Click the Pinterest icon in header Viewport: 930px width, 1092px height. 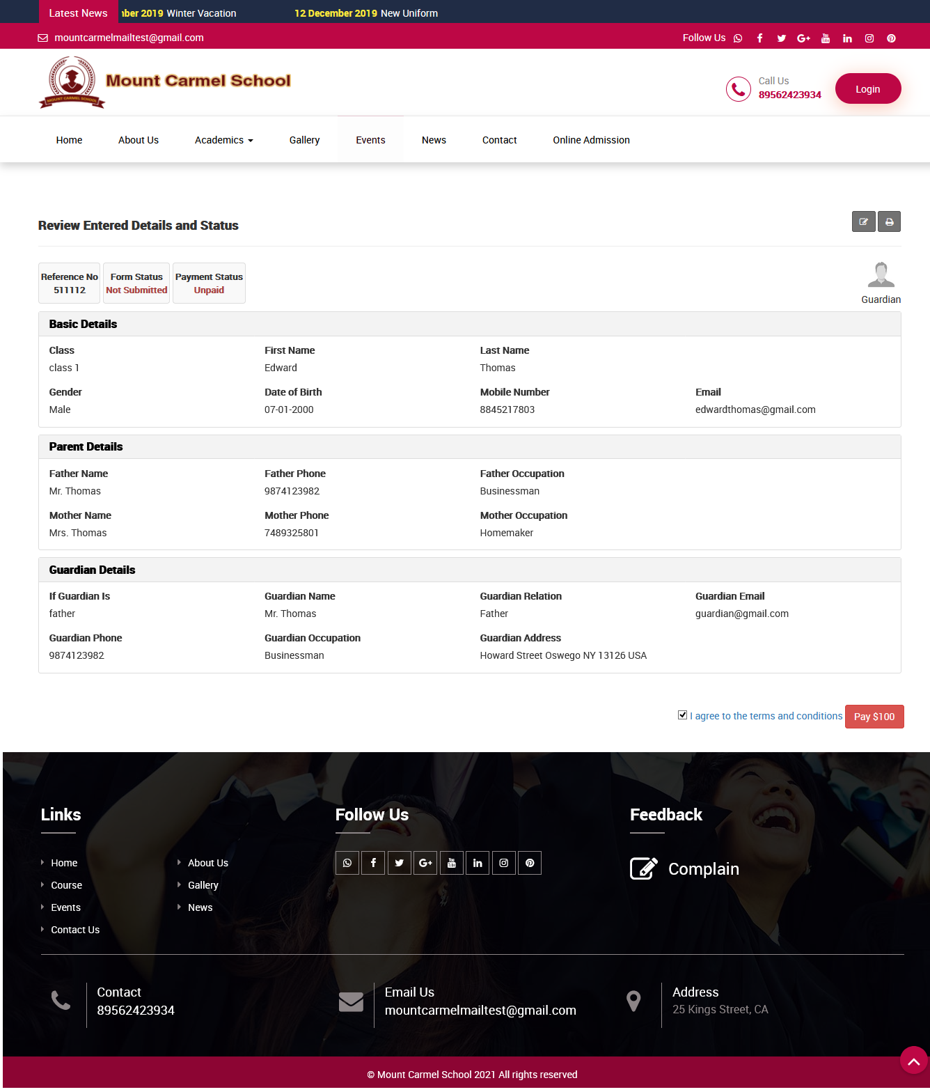[891, 38]
